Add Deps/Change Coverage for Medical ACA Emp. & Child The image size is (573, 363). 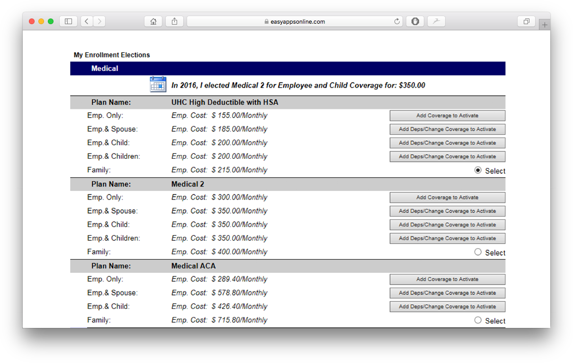coord(447,307)
